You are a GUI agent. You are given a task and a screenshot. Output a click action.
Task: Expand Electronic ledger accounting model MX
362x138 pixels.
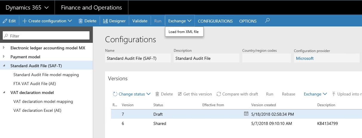click(4, 48)
